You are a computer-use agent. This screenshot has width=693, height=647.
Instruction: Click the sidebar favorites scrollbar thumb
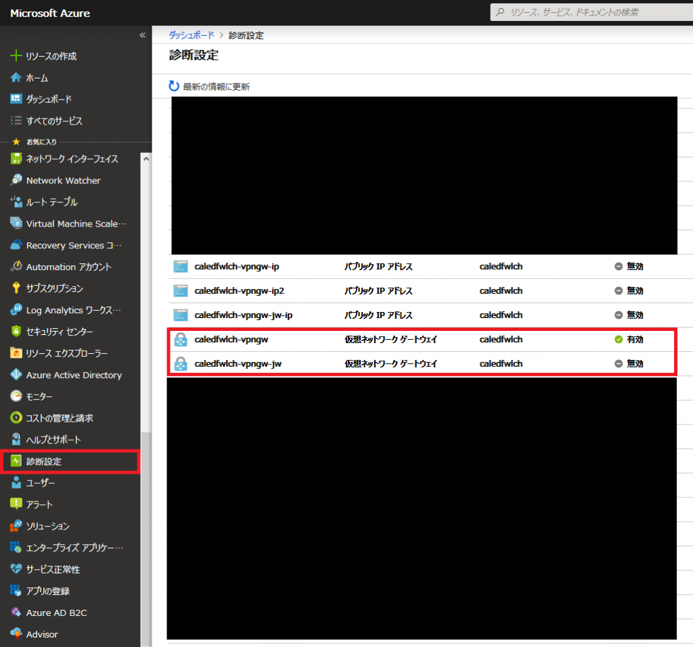(146, 539)
